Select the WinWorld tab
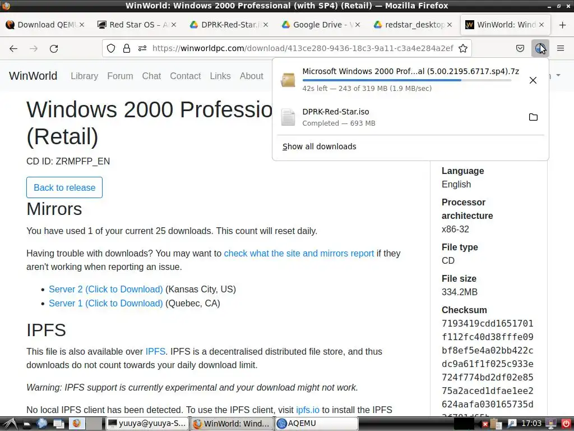 pos(505,25)
